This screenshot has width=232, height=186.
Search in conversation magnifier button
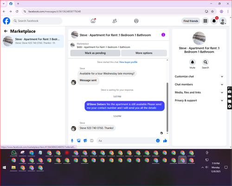tap(206, 62)
